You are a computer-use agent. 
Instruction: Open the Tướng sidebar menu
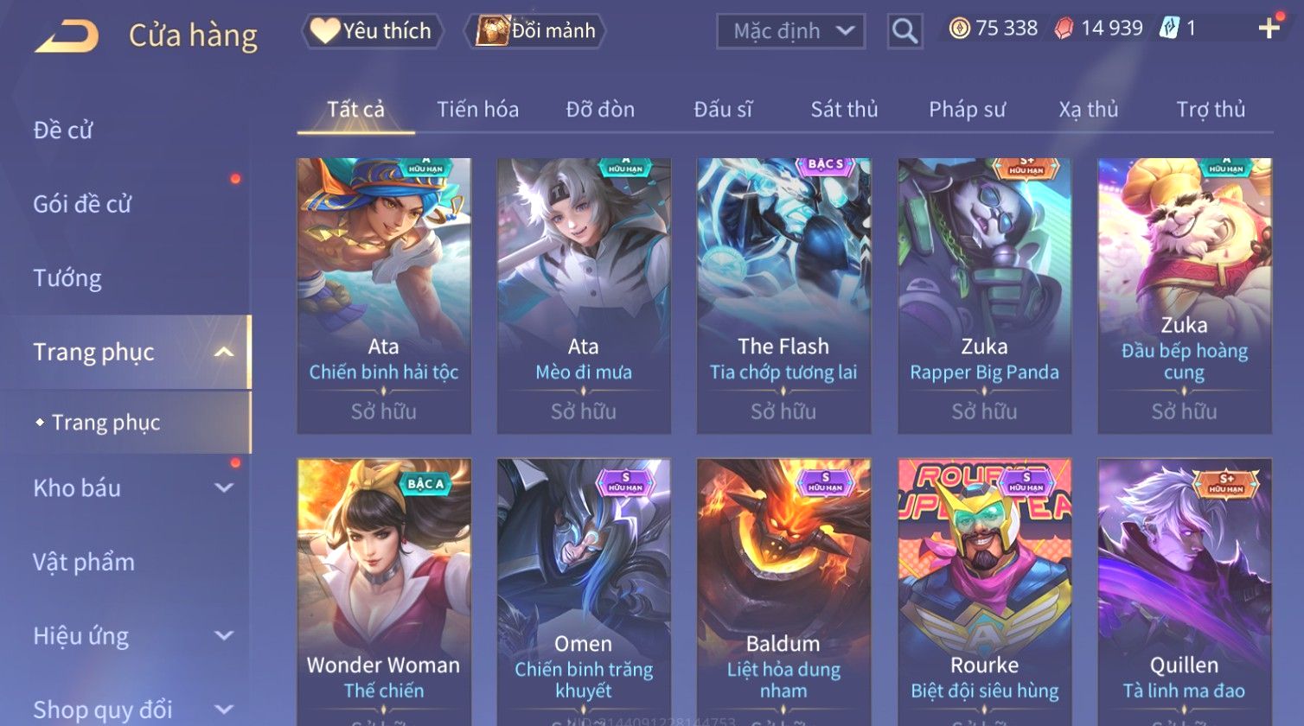(67, 278)
